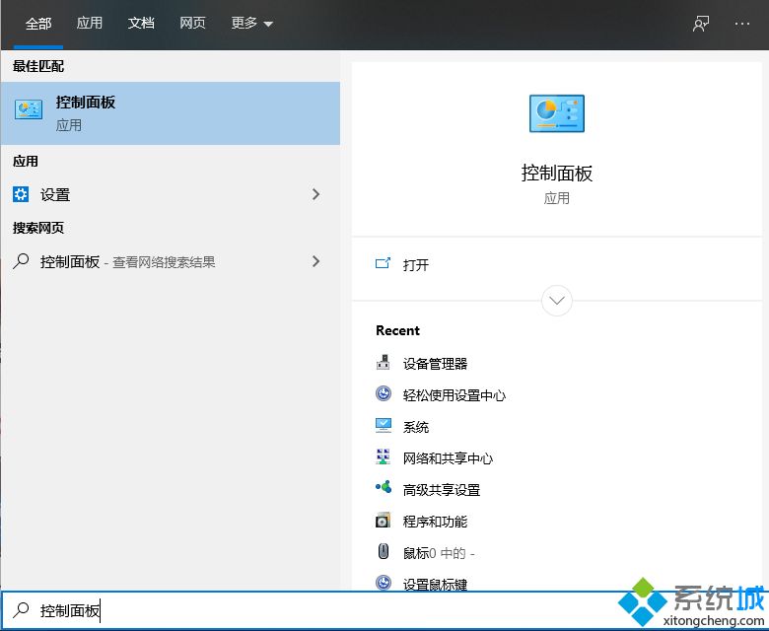Expand more actions with the circled down chevron
This screenshot has width=769, height=631.
coord(557,300)
